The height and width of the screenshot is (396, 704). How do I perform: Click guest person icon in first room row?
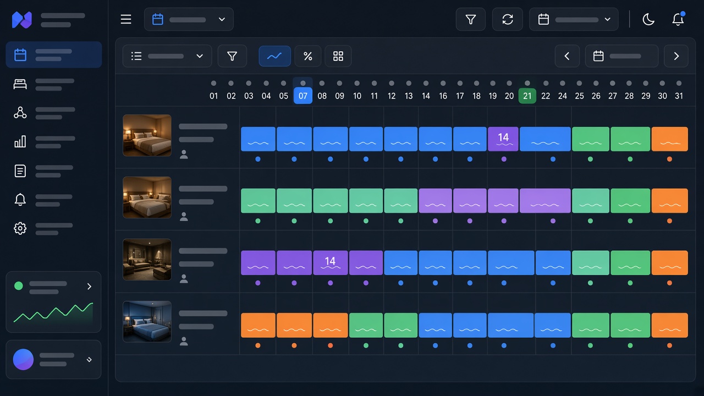click(x=184, y=155)
